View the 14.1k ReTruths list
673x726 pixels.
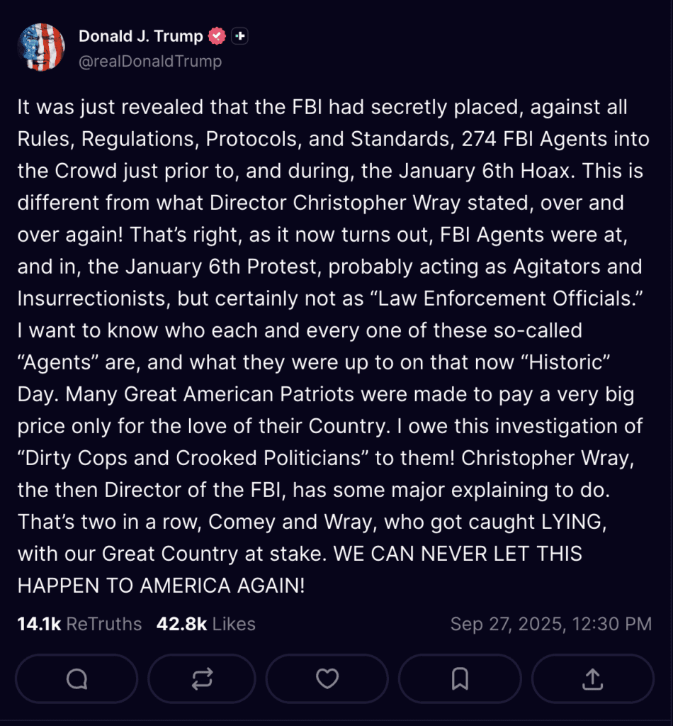pos(79,624)
